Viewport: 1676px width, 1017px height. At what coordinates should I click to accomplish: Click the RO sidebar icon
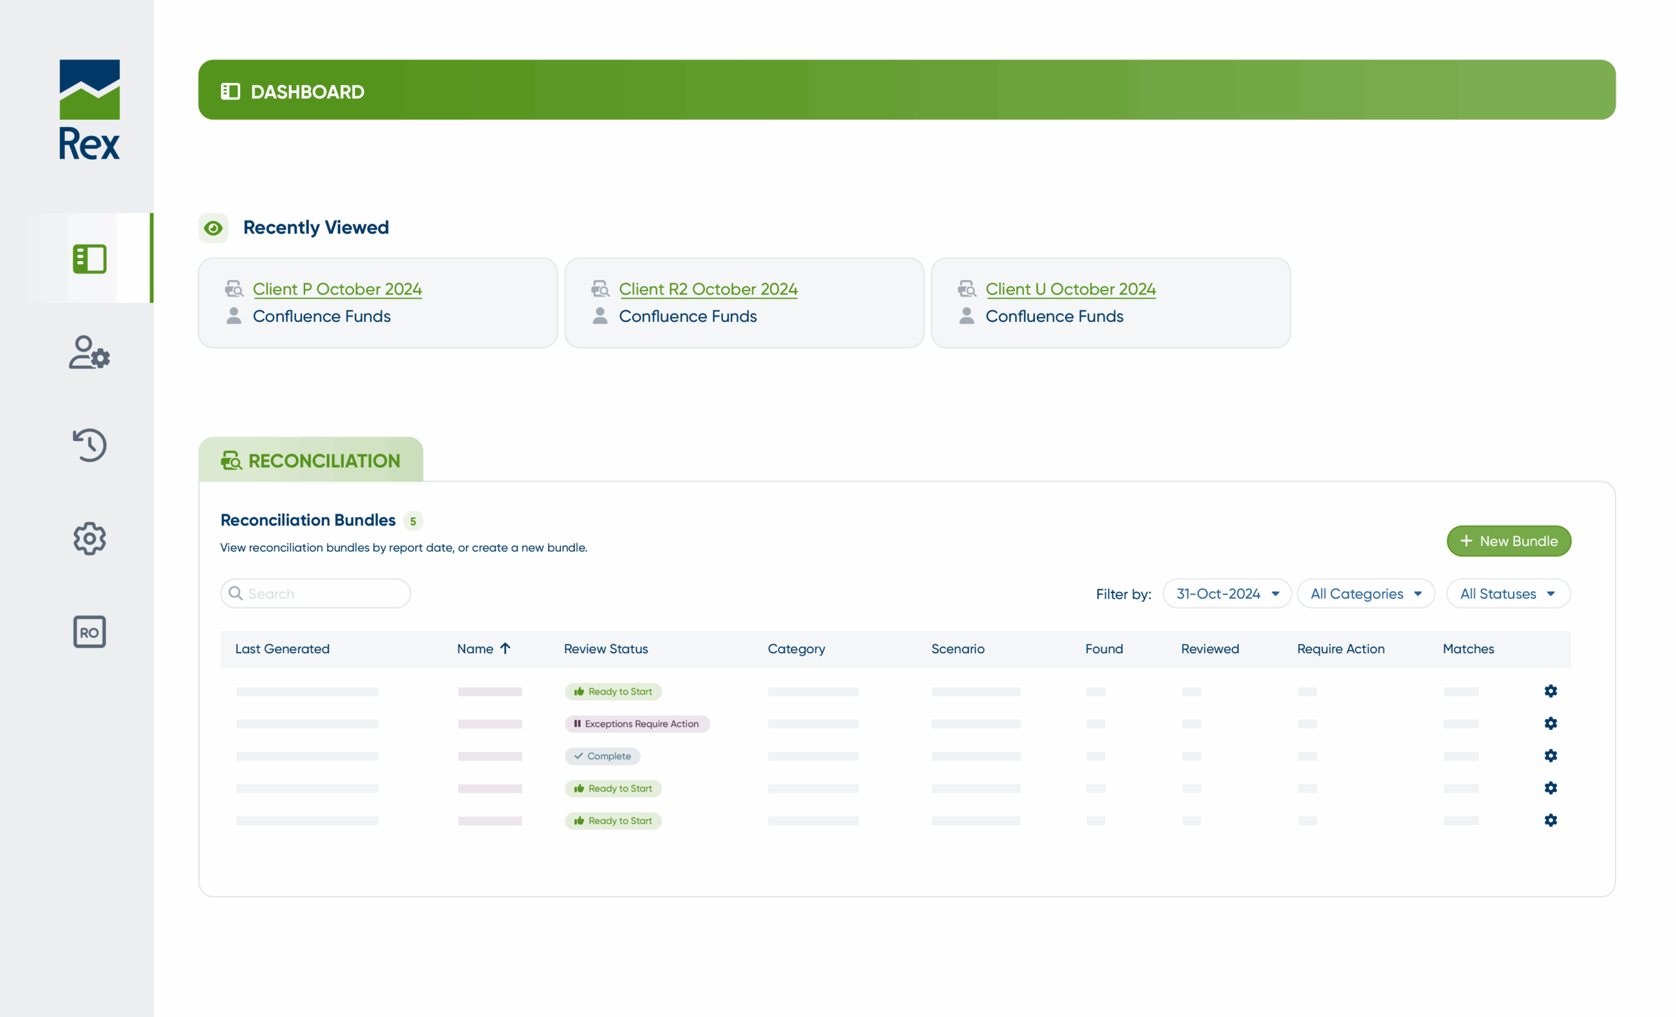(x=89, y=632)
